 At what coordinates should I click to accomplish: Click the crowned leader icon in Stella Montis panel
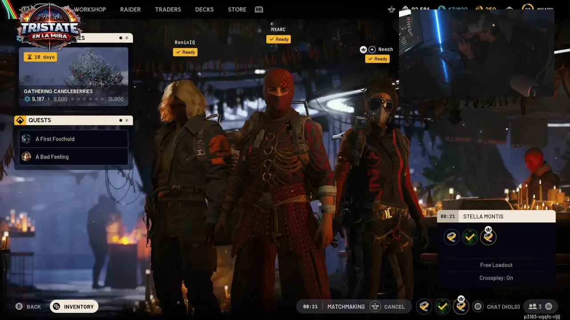pos(488,236)
